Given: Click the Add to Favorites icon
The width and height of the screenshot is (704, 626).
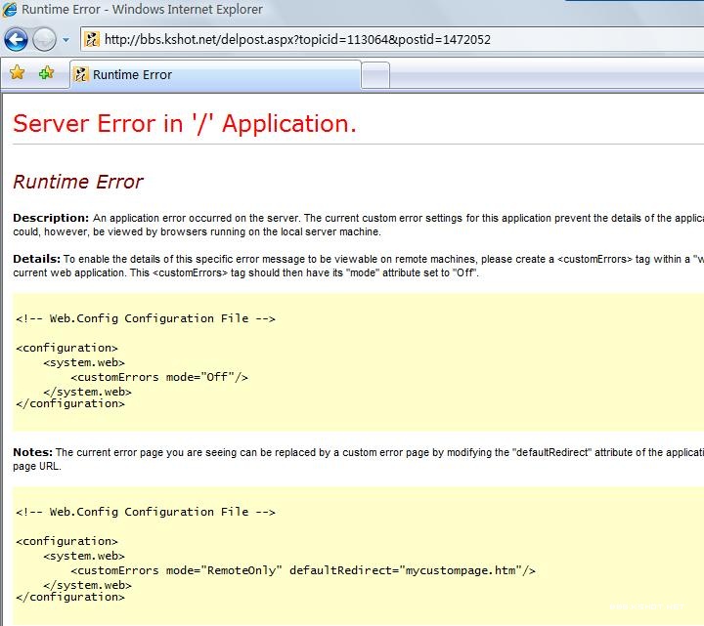Looking at the screenshot, I should [x=46, y=73].
